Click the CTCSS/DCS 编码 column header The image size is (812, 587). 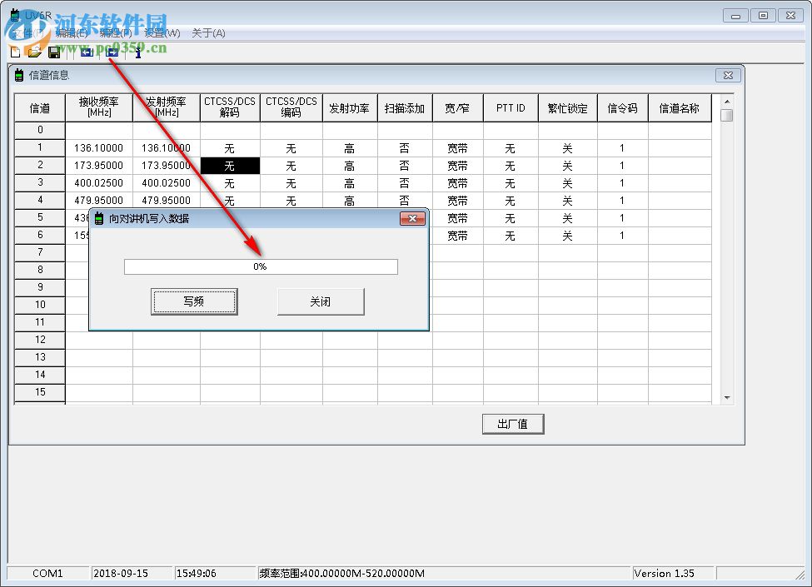pos(291,107)
